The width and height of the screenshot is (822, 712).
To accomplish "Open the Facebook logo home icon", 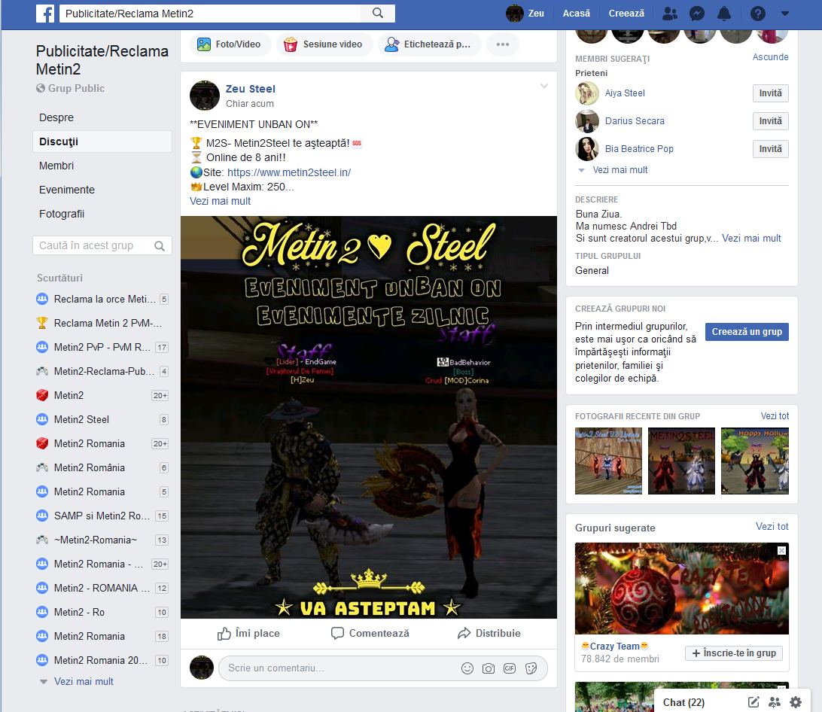I will [x=45, y=13].
